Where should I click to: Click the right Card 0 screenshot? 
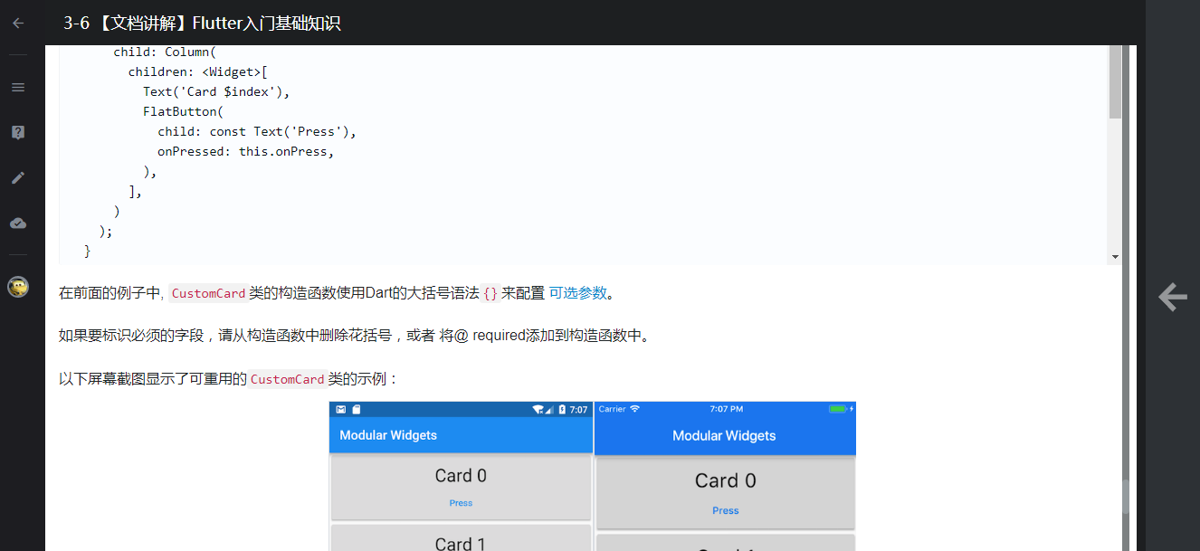724,480
